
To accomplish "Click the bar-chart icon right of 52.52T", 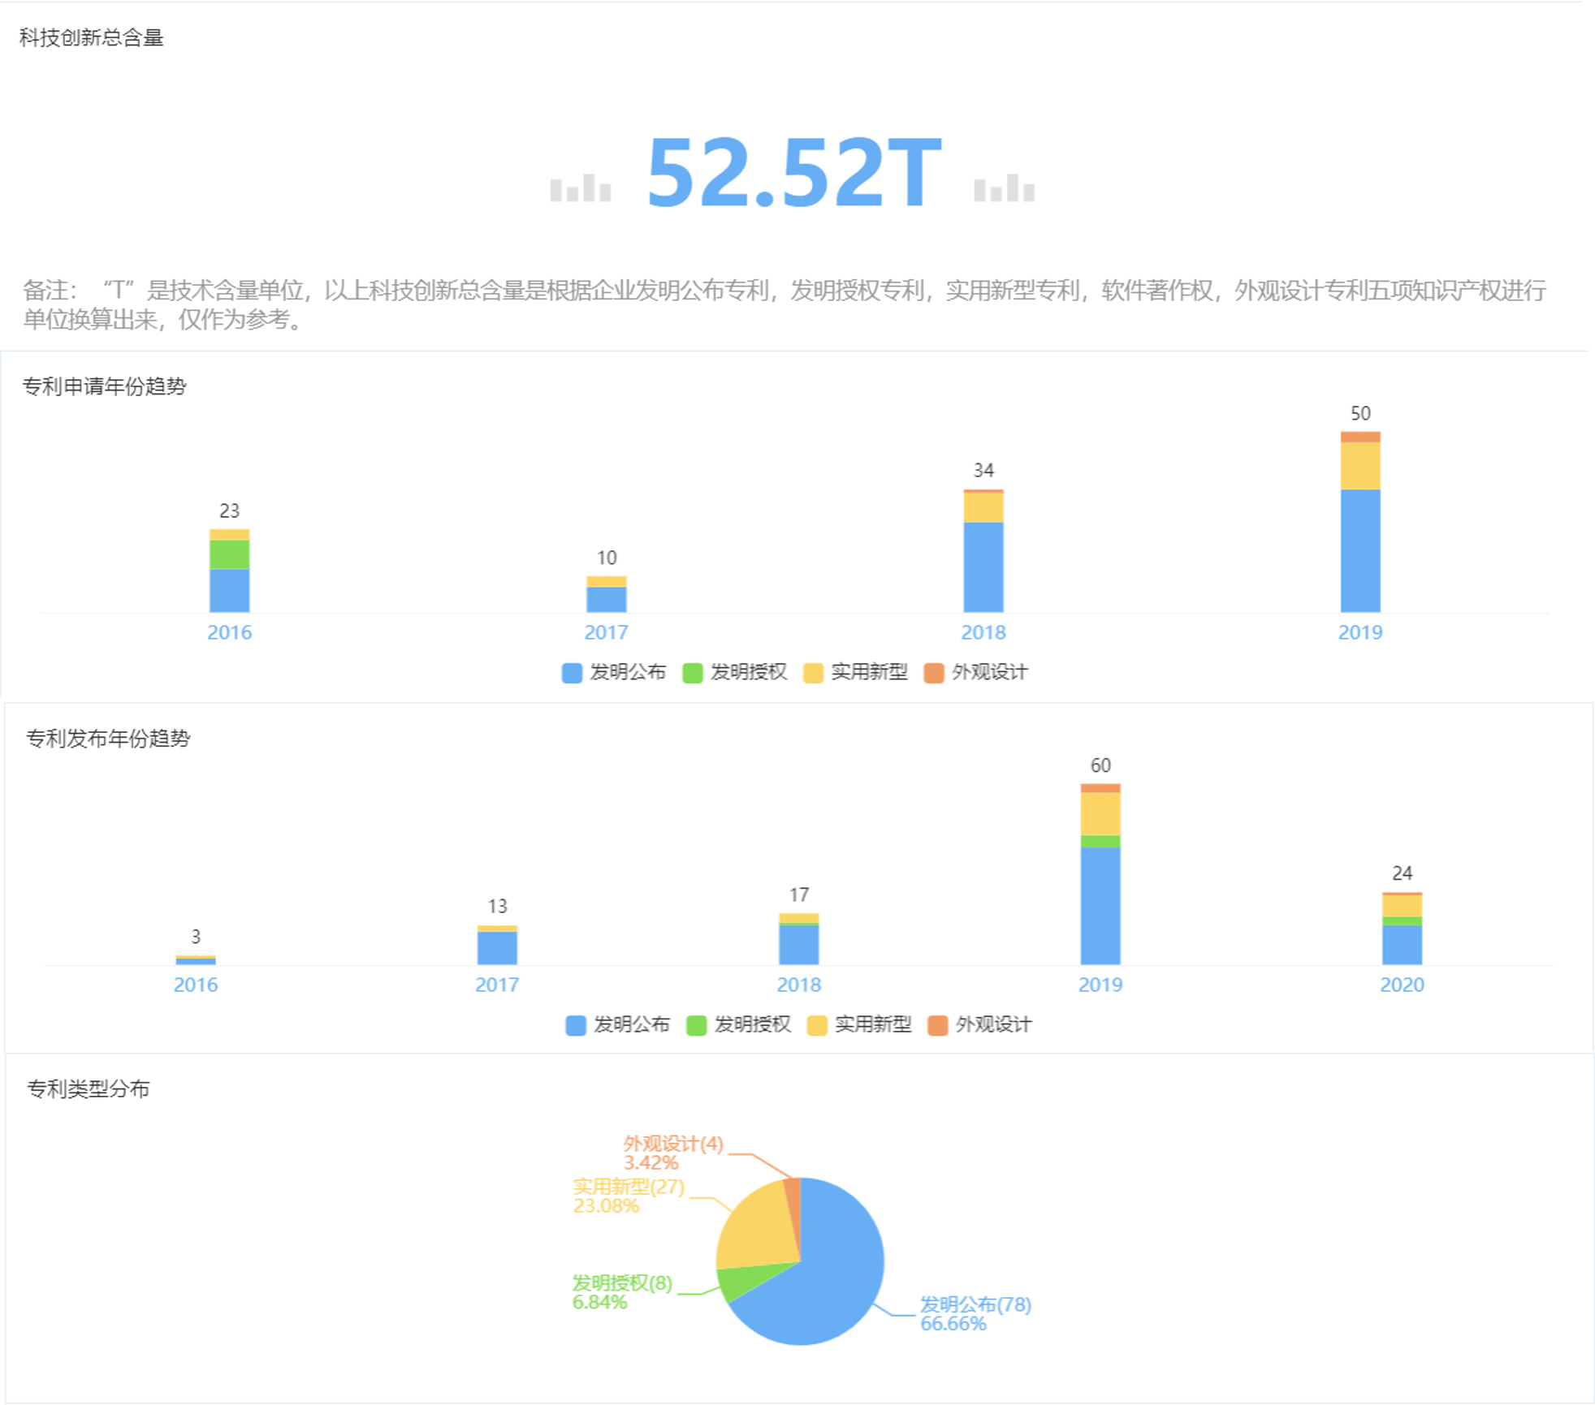I will (1005, 187).
